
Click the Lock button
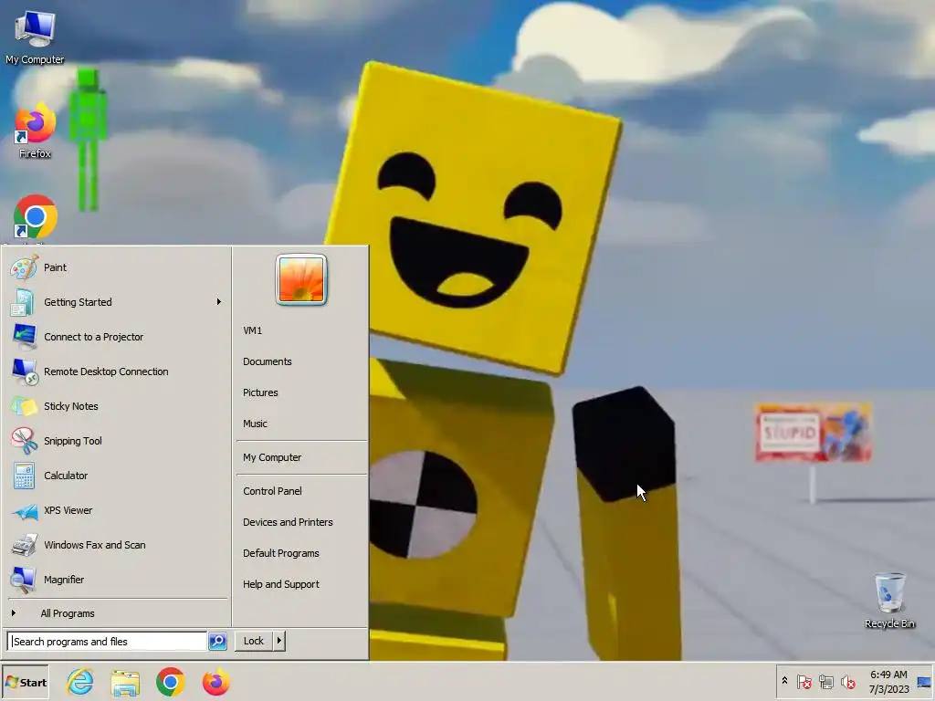pos(254,641)
